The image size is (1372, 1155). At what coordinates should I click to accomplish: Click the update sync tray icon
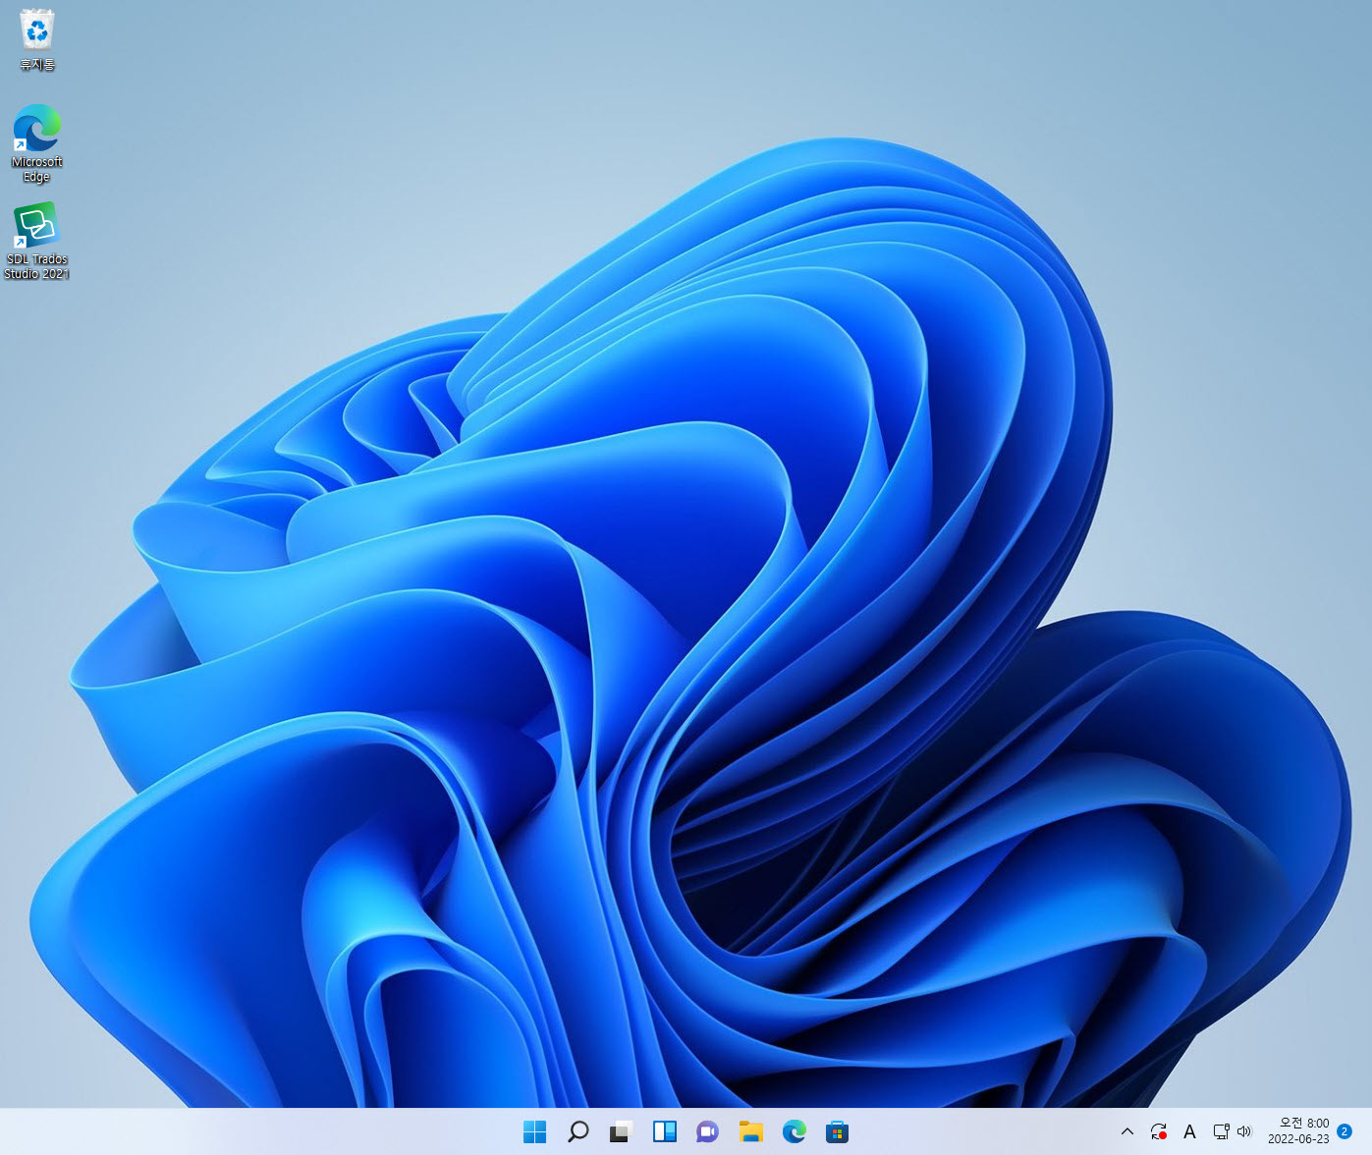click(1159, 1131)
